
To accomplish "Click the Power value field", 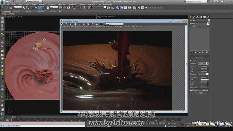I will (204, 71).
